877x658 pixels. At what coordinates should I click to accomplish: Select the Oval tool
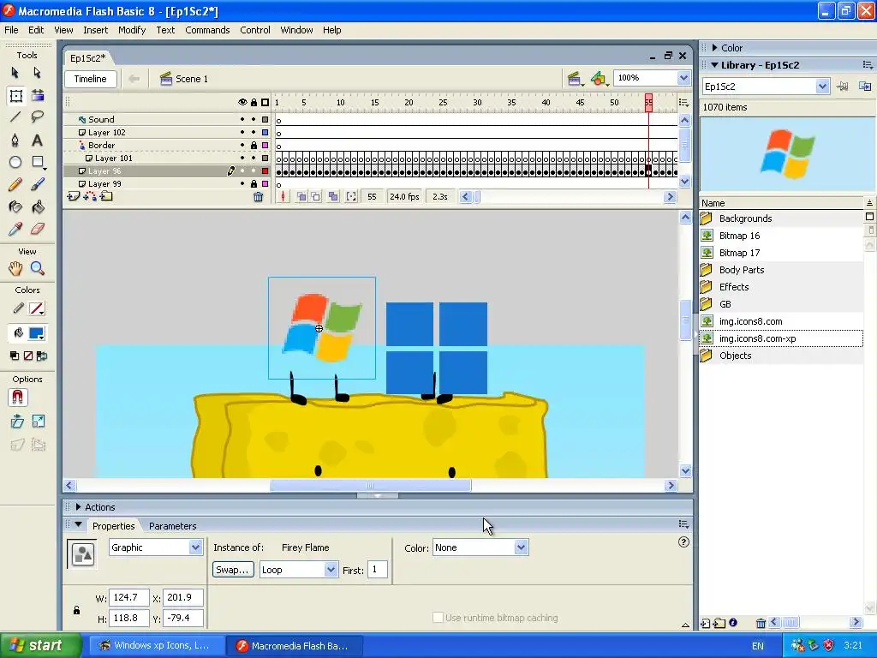pyautogui.click(x=15, y=162)
